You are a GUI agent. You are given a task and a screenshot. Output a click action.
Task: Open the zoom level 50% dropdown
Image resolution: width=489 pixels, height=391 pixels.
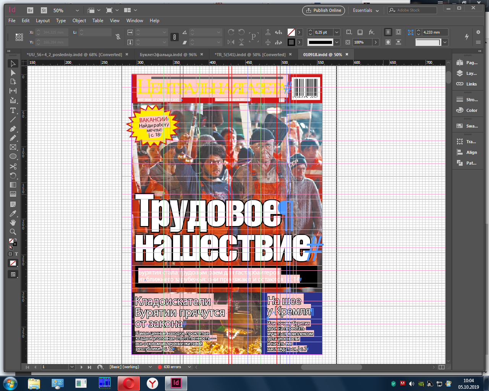click(x=77, y=11)
